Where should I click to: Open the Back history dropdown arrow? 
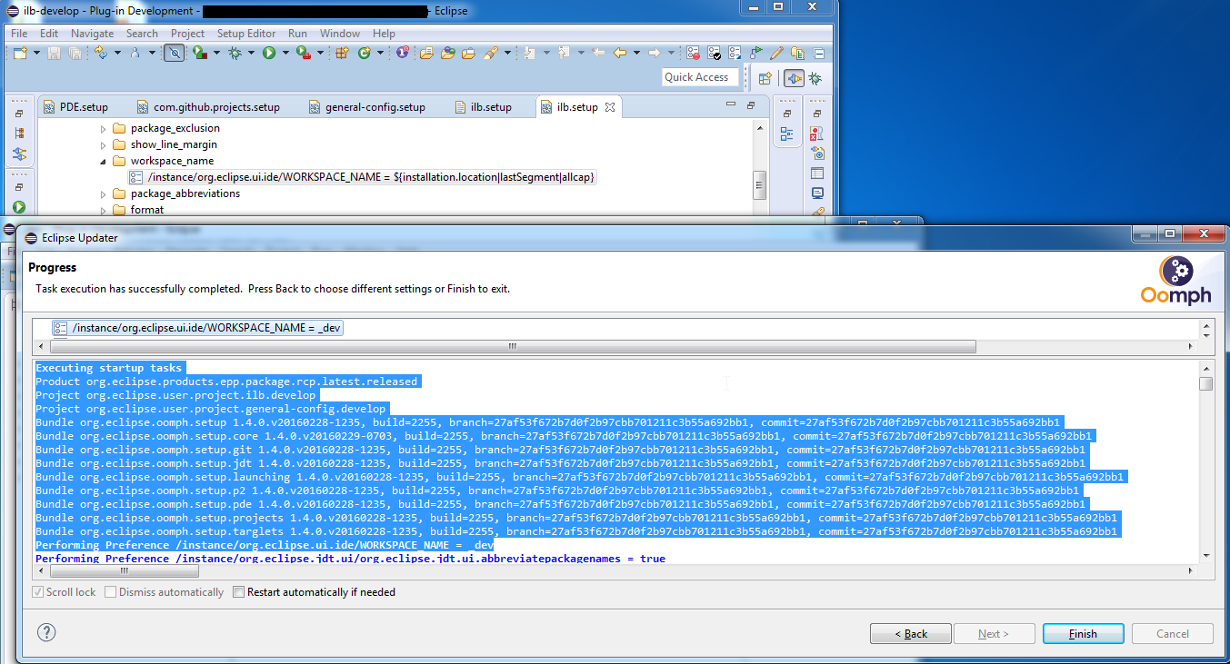pos(636,53)
